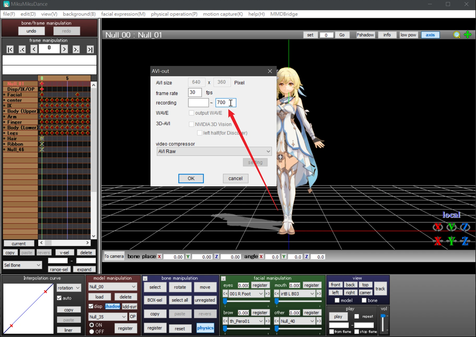Open the file(F) menu

tap(9, 14)
